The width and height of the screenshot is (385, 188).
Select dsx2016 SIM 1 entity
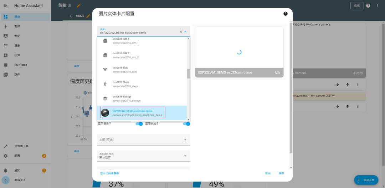142,41
